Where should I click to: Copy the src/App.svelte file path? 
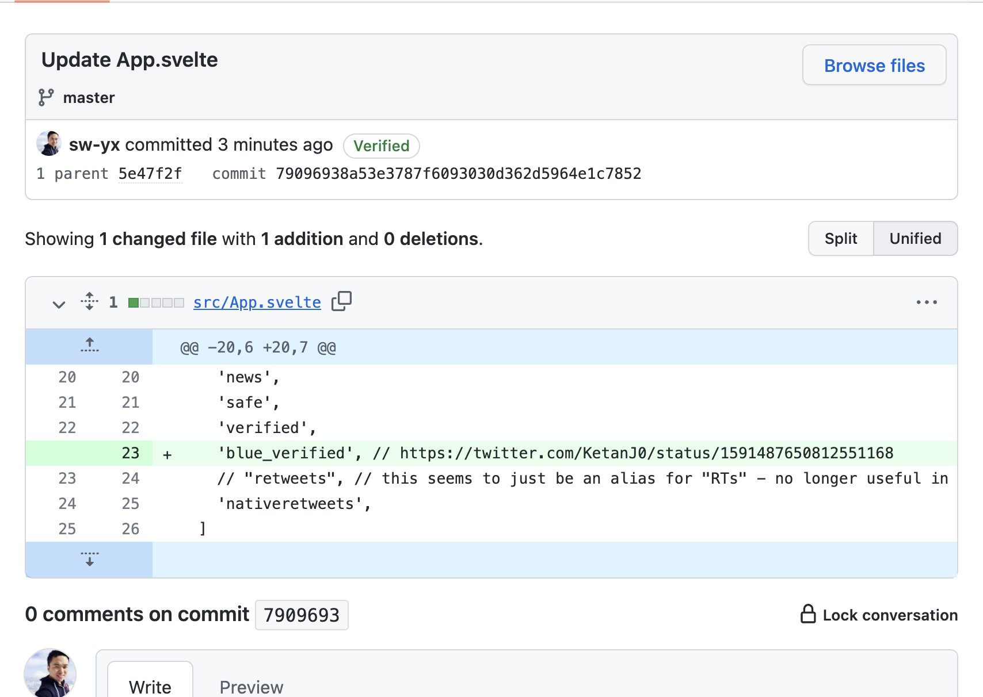(341, 301)
